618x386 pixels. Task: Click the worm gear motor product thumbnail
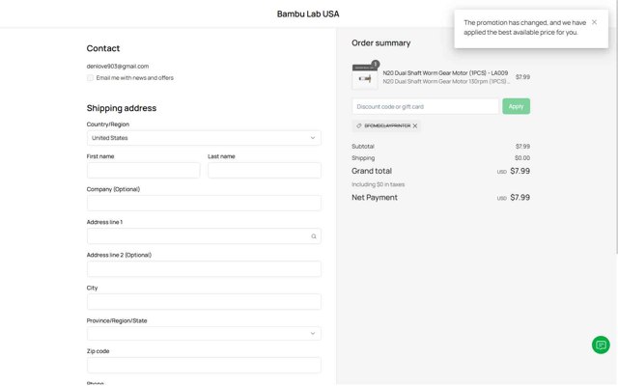coord(365,77)
